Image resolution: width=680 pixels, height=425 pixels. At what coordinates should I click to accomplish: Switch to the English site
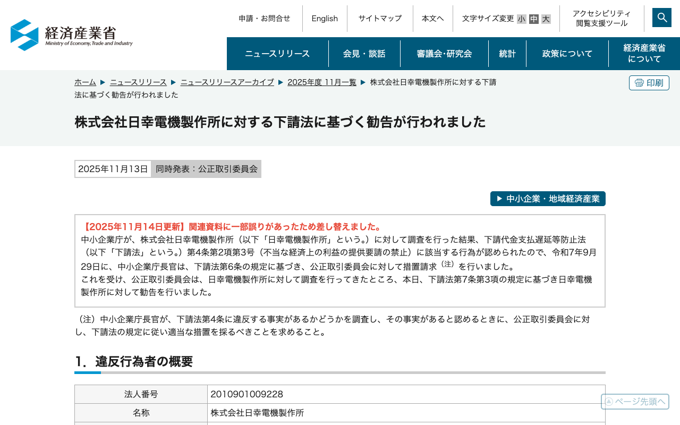(325, 19)
